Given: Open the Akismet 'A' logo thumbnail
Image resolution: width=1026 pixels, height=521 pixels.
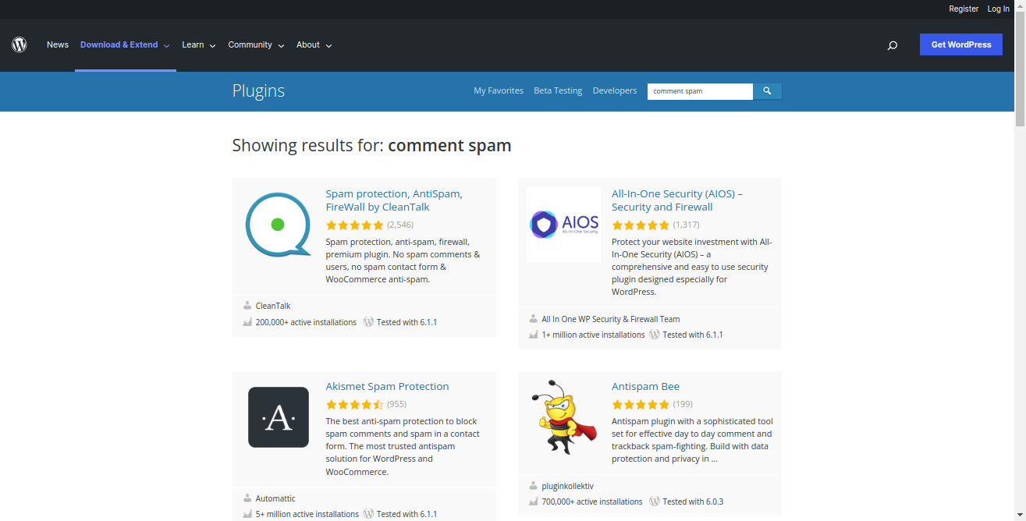Looking at the screenshot, I should tap(279, 417).
